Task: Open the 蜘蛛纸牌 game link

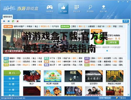Action: tap(67, 62)
